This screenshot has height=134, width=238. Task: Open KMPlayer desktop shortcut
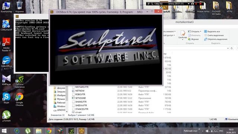coord(6,80)
